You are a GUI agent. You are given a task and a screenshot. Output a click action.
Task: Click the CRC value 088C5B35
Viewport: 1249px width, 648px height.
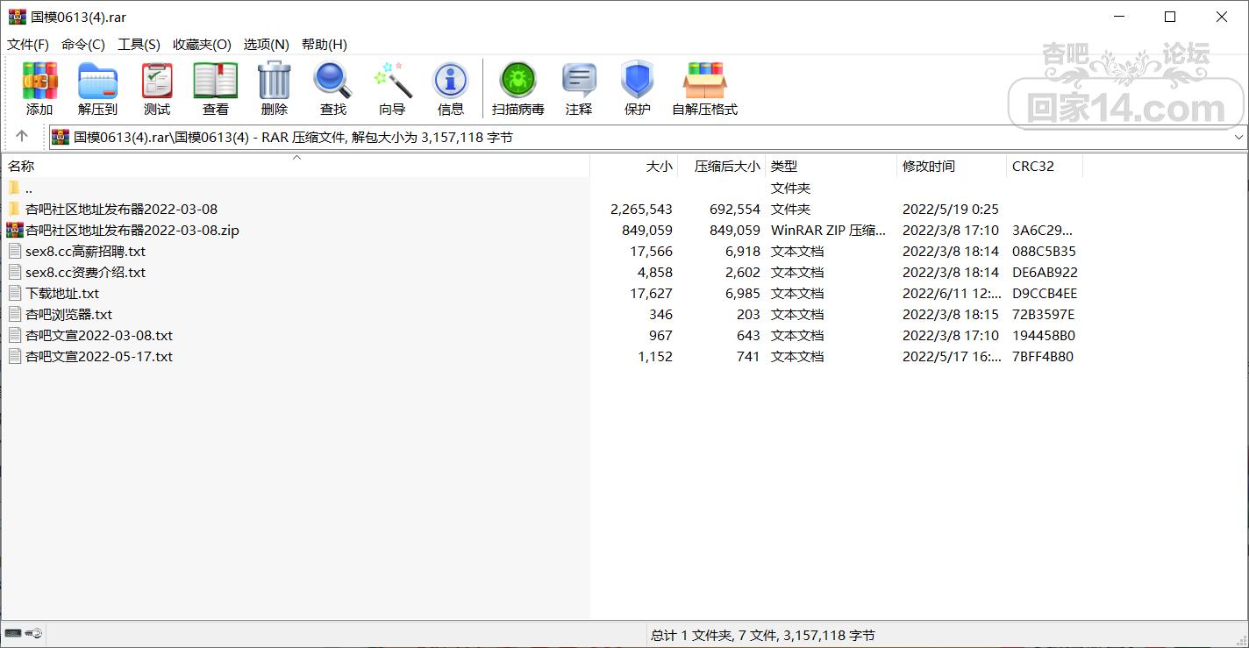click(1044, 251)
